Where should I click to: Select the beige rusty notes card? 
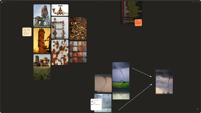[x=27, y=32]
